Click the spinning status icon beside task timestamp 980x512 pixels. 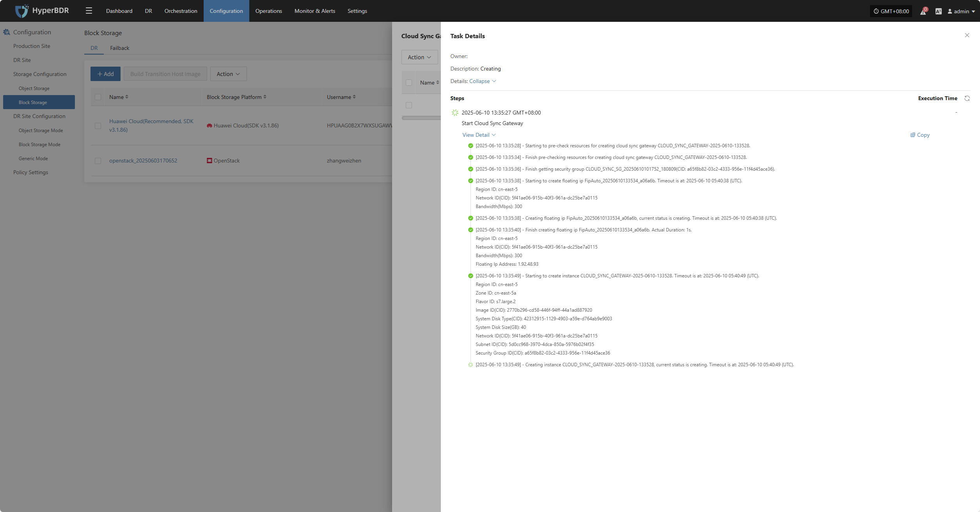pos(455,113)
